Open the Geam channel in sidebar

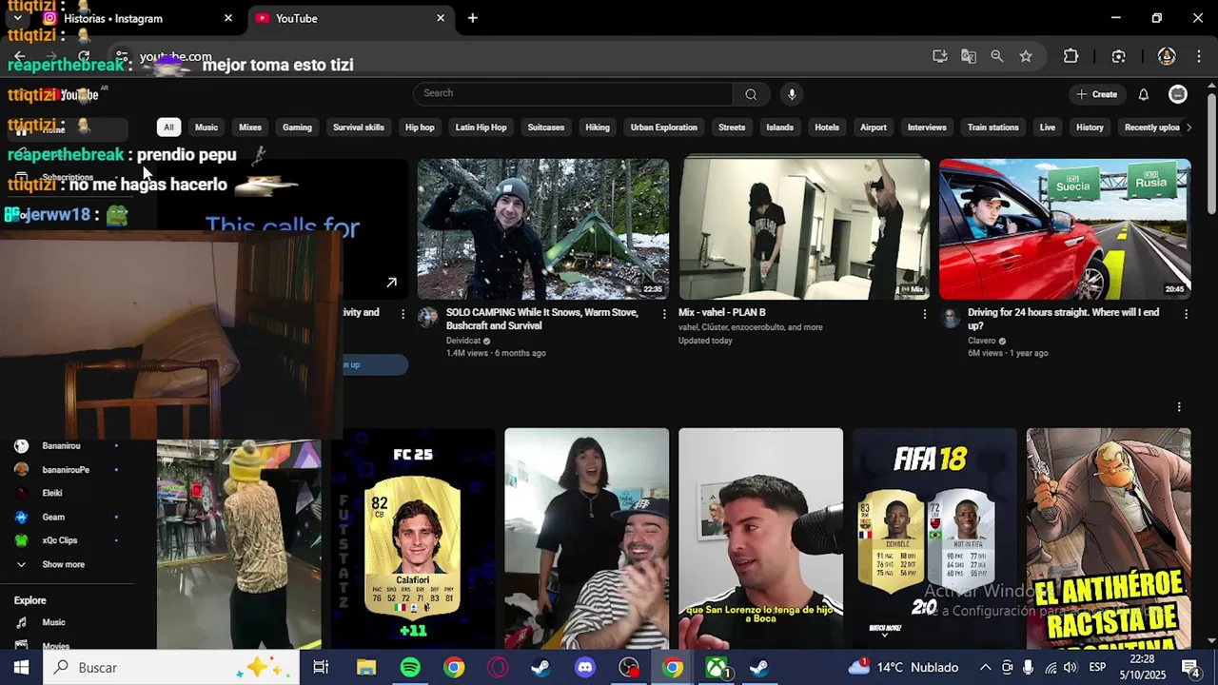pos(53,517)
